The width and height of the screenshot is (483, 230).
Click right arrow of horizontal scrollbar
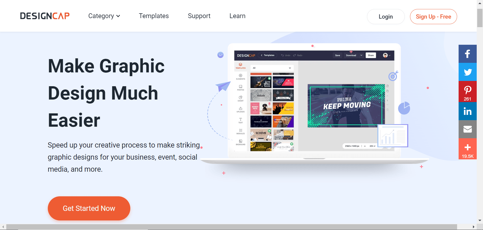(473, 227)
